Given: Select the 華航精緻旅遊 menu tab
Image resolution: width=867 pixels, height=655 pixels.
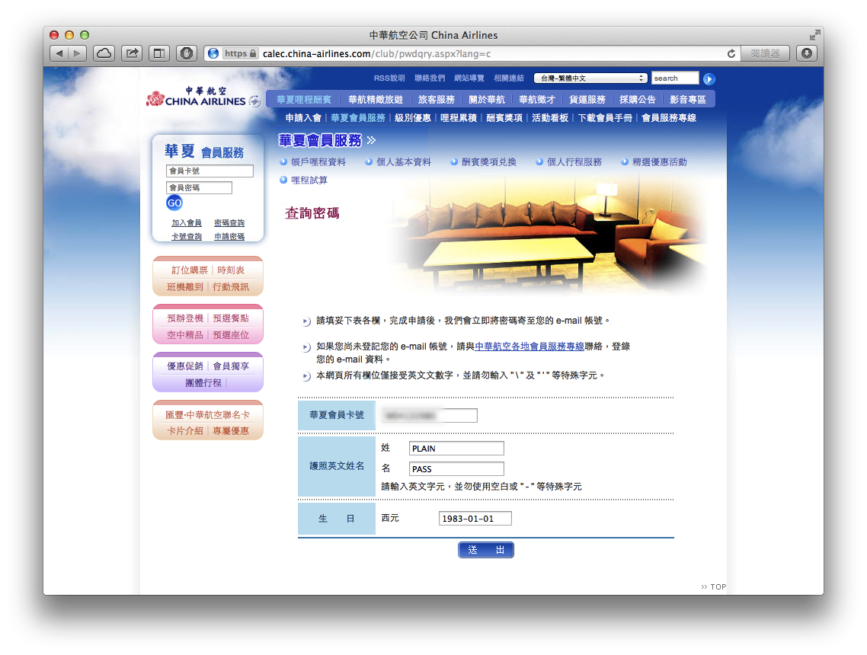Looking at the screenshot, I should (376, 100).
